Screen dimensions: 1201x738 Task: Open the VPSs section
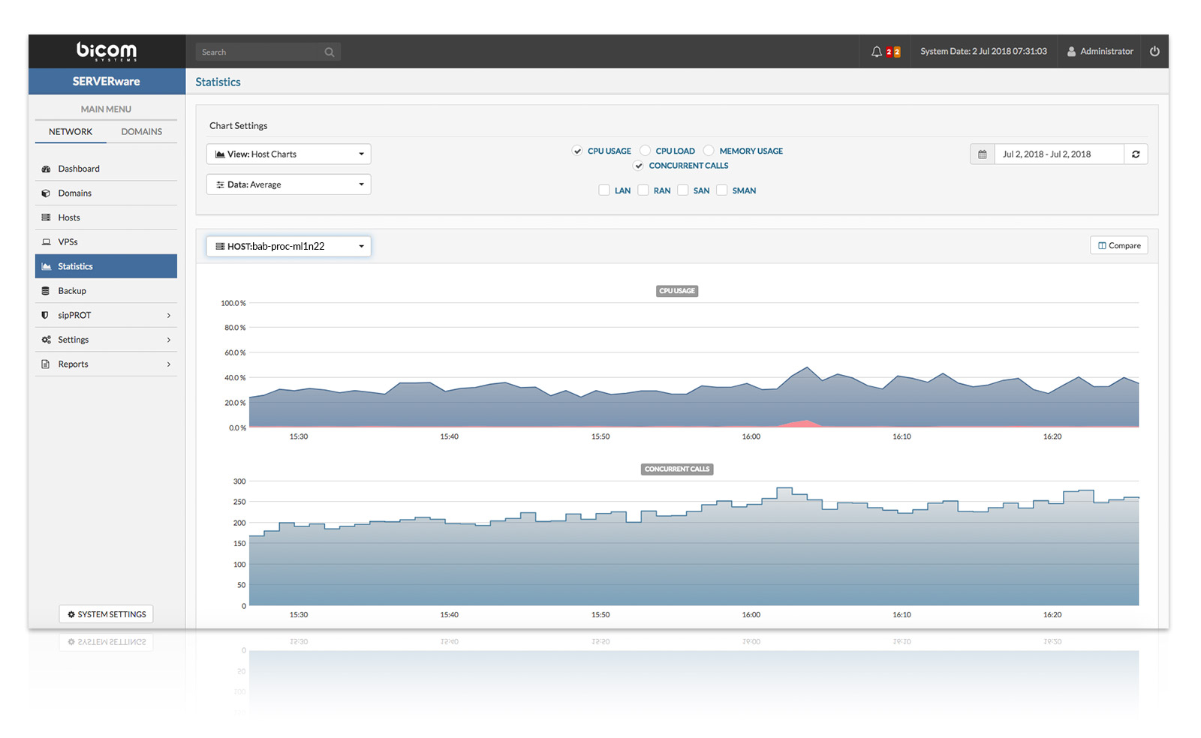pyautogui.click(x=68, y=241)
